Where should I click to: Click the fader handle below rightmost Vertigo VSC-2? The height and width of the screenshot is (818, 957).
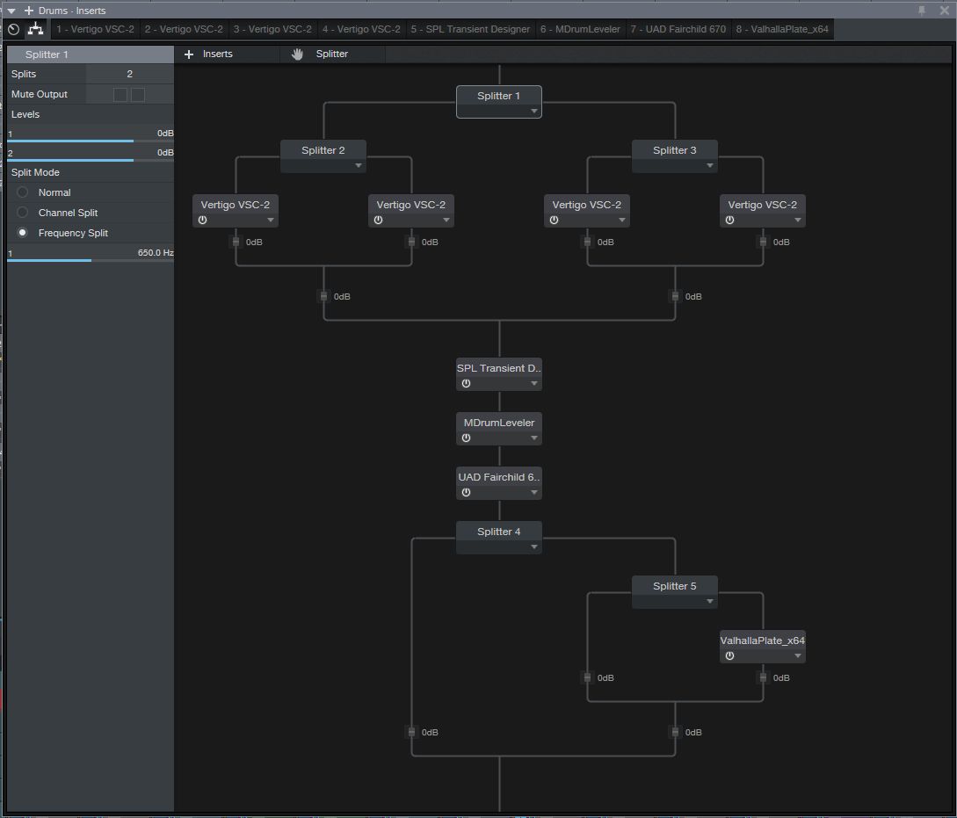pyautogui.click(x=763, y=243)
